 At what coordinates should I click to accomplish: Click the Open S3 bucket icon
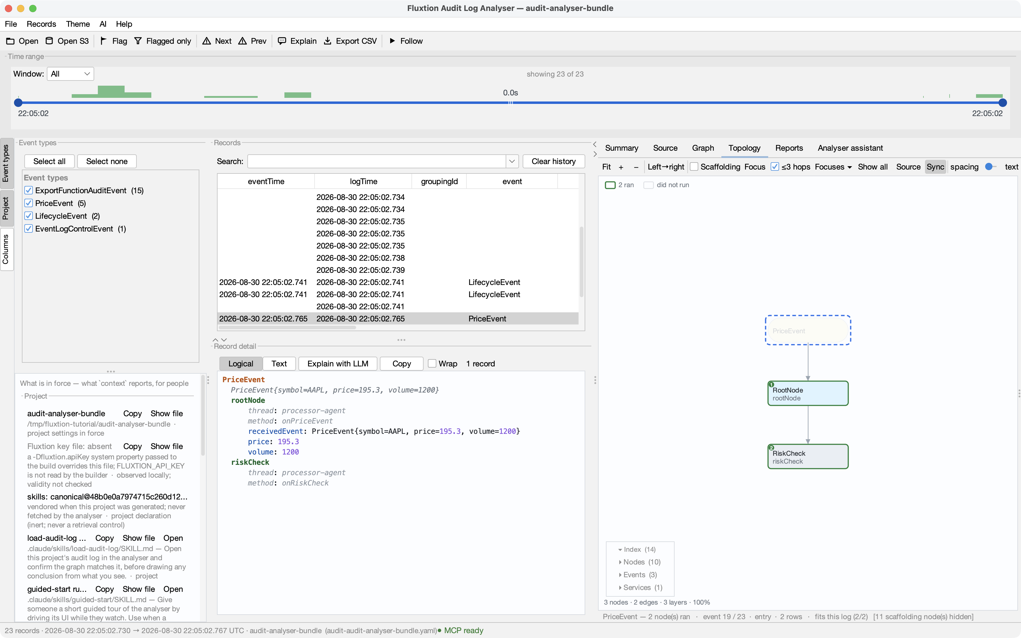pos(49,41)
